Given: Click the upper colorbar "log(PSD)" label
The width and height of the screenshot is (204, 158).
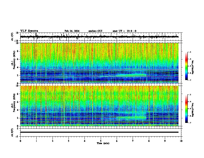Looking at the screenshot, I should (x=193, y=67).
